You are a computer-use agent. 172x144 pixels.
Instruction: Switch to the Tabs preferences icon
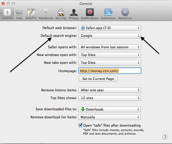[x=19, y=14]
